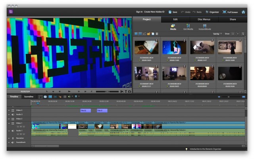Toggle the Audio 1 speaker icon
The width and height of the screenshot is (254, 160).
(x=13, y=130)
